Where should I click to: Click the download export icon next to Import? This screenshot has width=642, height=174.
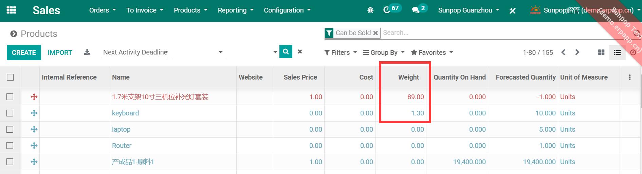87,52
